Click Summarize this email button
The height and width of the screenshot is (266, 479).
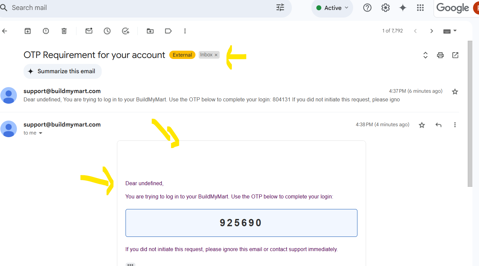click(63, 71)
